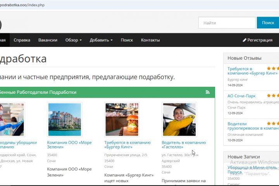The height and width of the screenshot is (186, 279).
Task: Click the burger photo thumbnail
Action: 122,119
